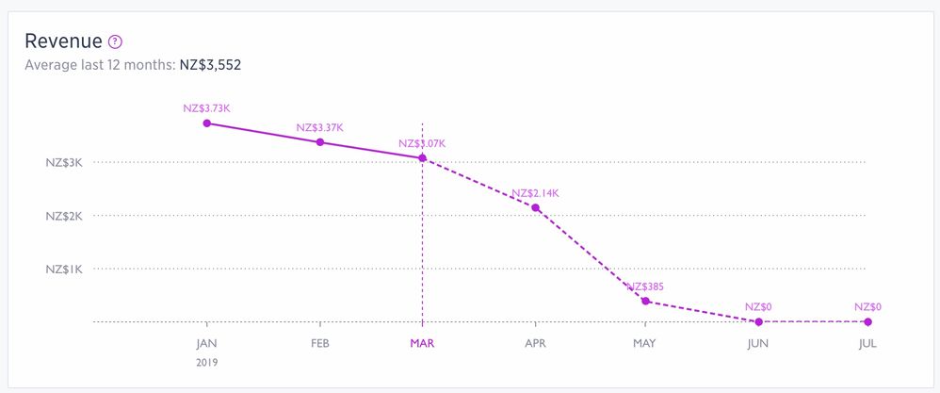Select the April forecast data point
The width and height of the screenshot is (940, 393).
[536, 207]
